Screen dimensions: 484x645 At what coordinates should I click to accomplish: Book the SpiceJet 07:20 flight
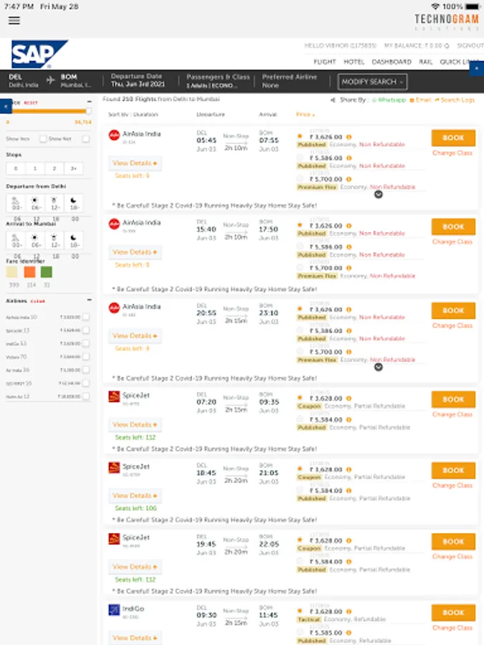[x=453, y=399]
